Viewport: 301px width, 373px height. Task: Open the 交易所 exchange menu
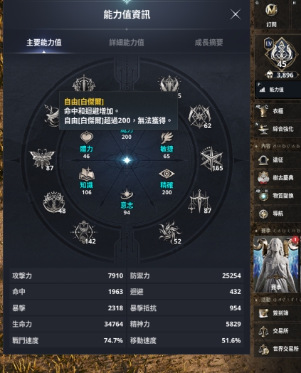point(278,331)
